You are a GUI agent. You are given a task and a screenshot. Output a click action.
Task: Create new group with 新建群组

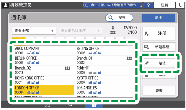159,47
